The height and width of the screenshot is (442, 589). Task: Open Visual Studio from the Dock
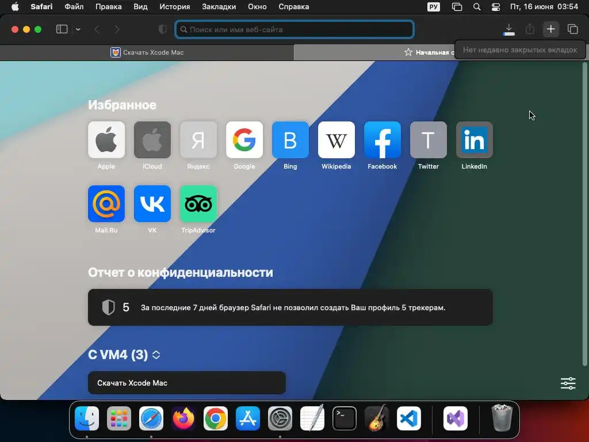456,418
